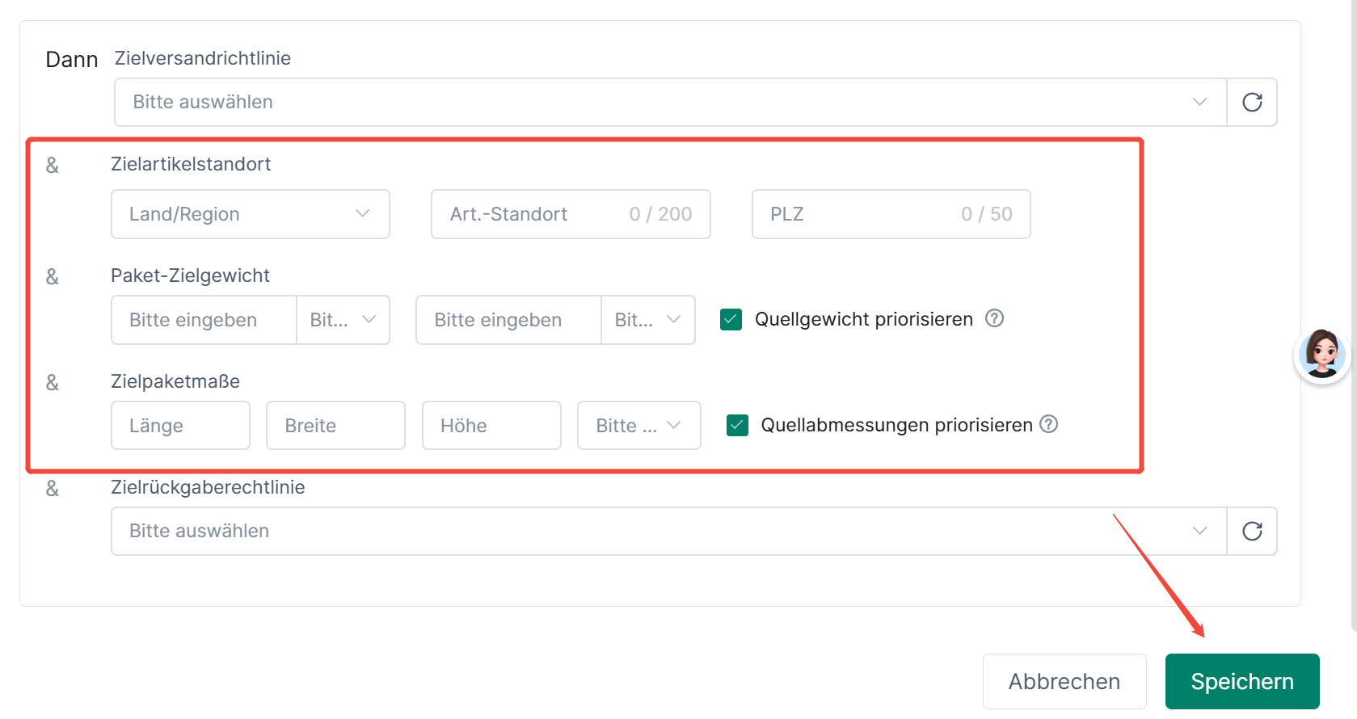Choose dimension unit in Zielpaketmaße
This screenshot has height=719, width=1357.
coord(639,426)
